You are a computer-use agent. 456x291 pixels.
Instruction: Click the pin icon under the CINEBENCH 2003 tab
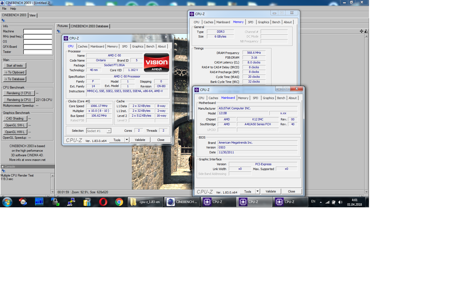point(3,21)
